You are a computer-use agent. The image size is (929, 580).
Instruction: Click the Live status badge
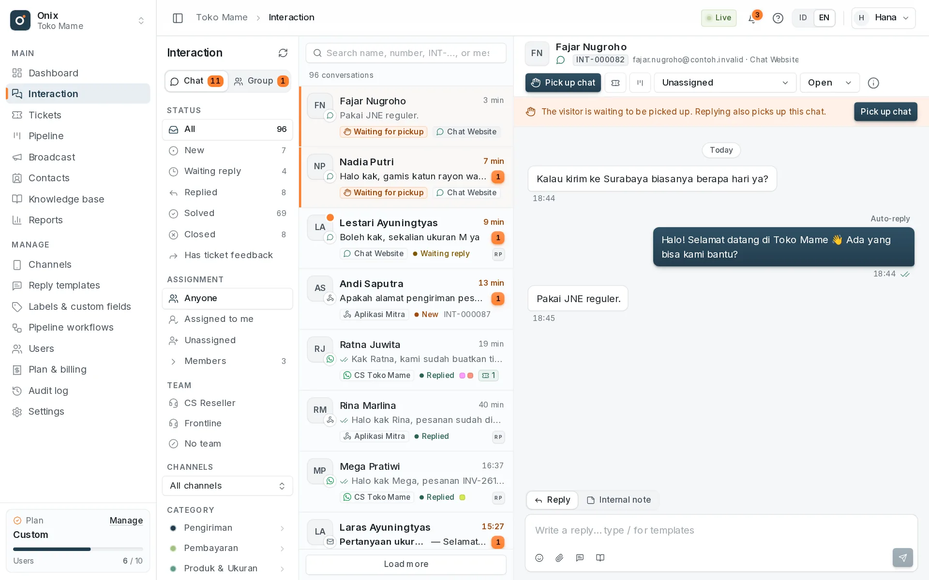719,18
